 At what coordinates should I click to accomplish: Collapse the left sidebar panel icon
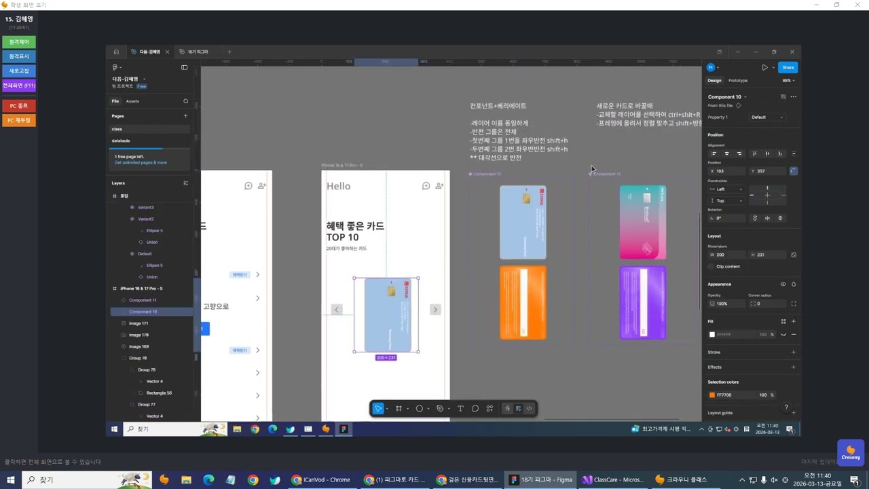[x=184, y=67]
